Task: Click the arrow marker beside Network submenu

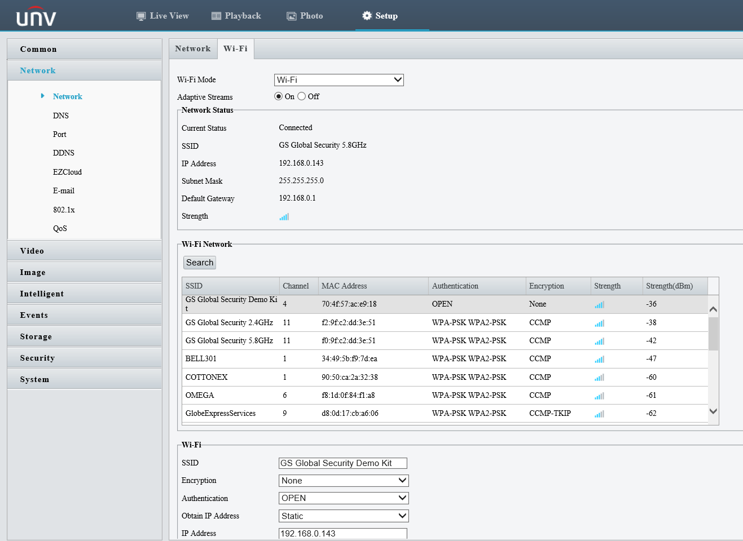Action: [42, 96]
